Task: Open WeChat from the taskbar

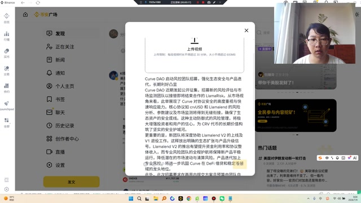Action: 222,198
